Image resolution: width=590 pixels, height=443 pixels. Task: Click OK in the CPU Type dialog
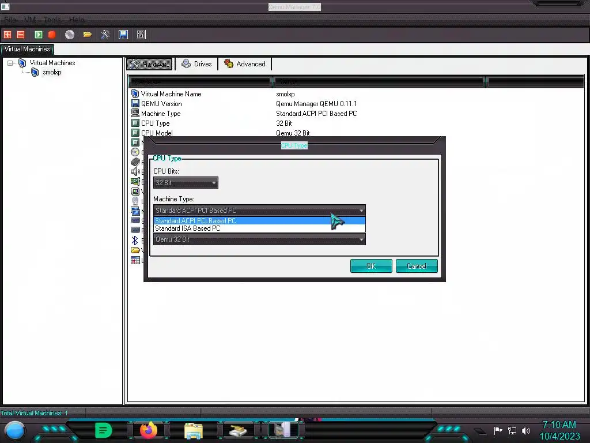click(371, 266)
